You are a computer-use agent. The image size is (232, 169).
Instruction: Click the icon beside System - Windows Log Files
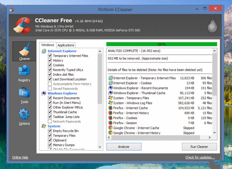click(111, 103)
